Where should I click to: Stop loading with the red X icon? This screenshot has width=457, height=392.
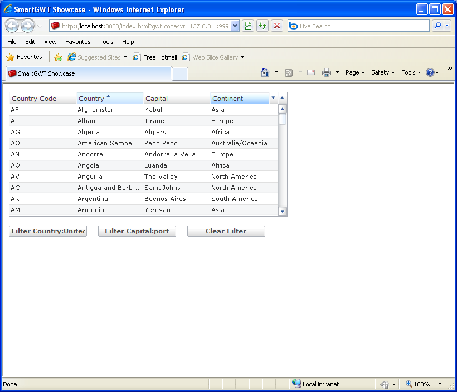click(277, 26)
